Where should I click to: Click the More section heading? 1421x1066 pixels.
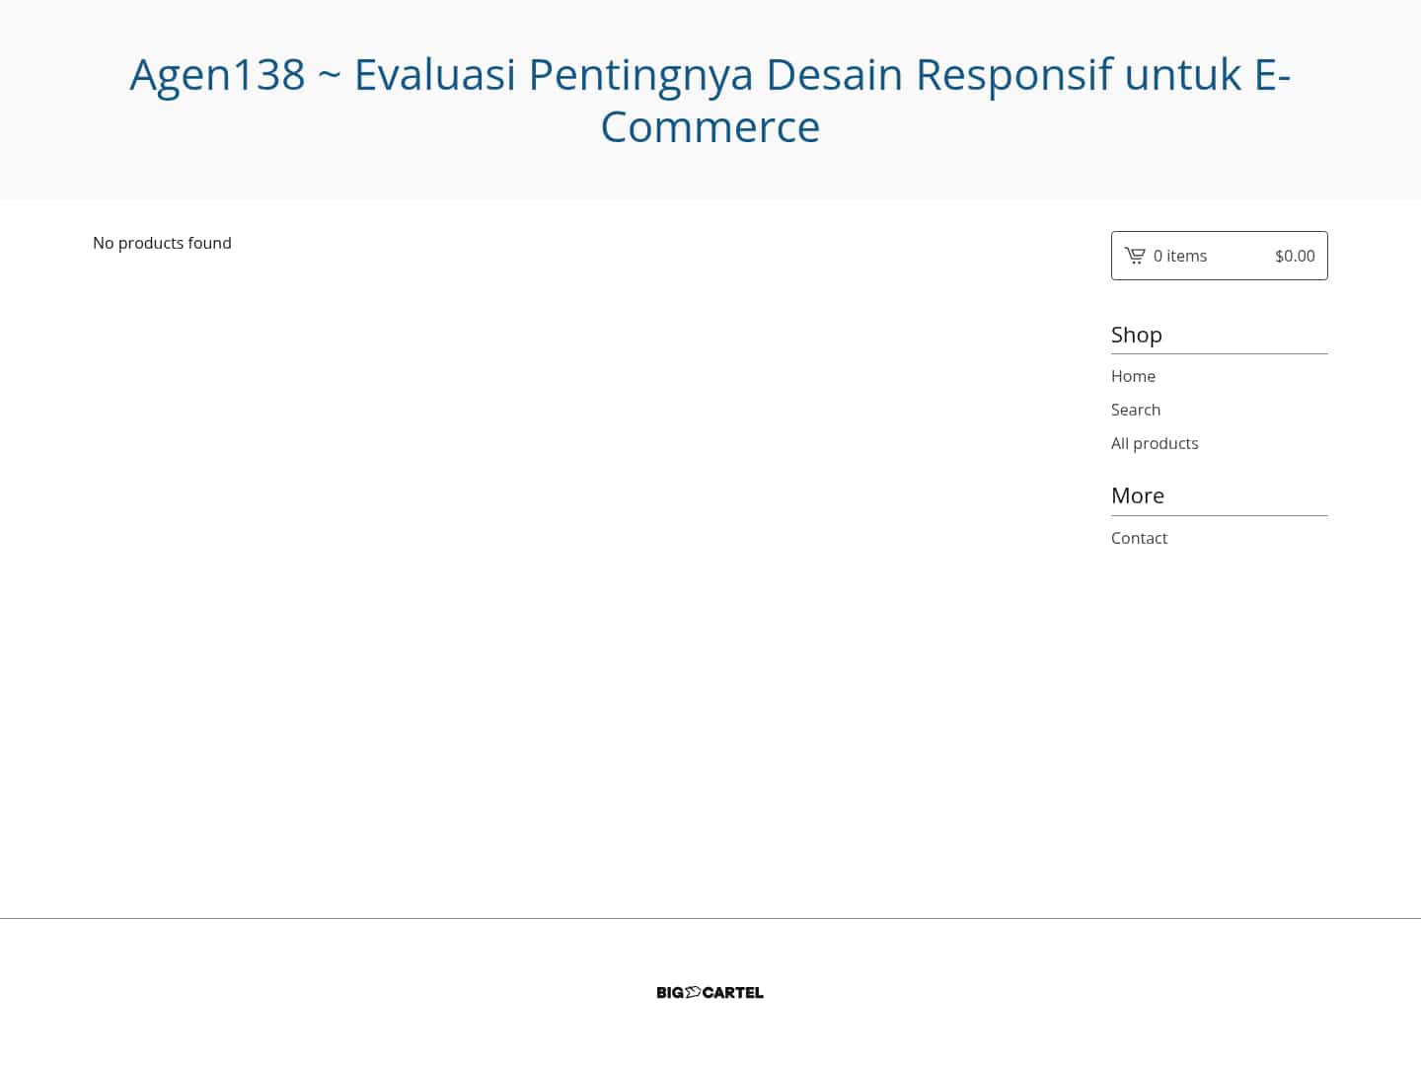pyautogui.click(x=1138, y=495)
